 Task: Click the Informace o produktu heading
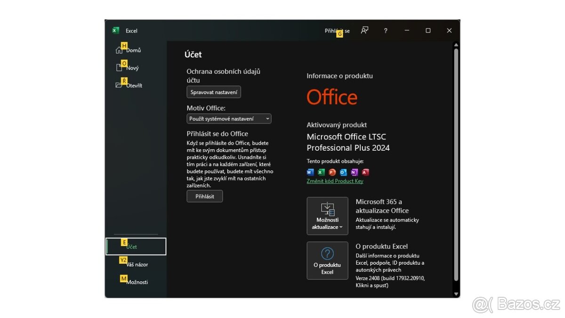point(339,76)
